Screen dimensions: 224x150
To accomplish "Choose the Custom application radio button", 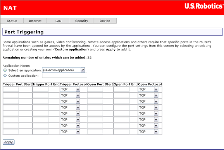I will pyautogui.click(x=5, y=76).
